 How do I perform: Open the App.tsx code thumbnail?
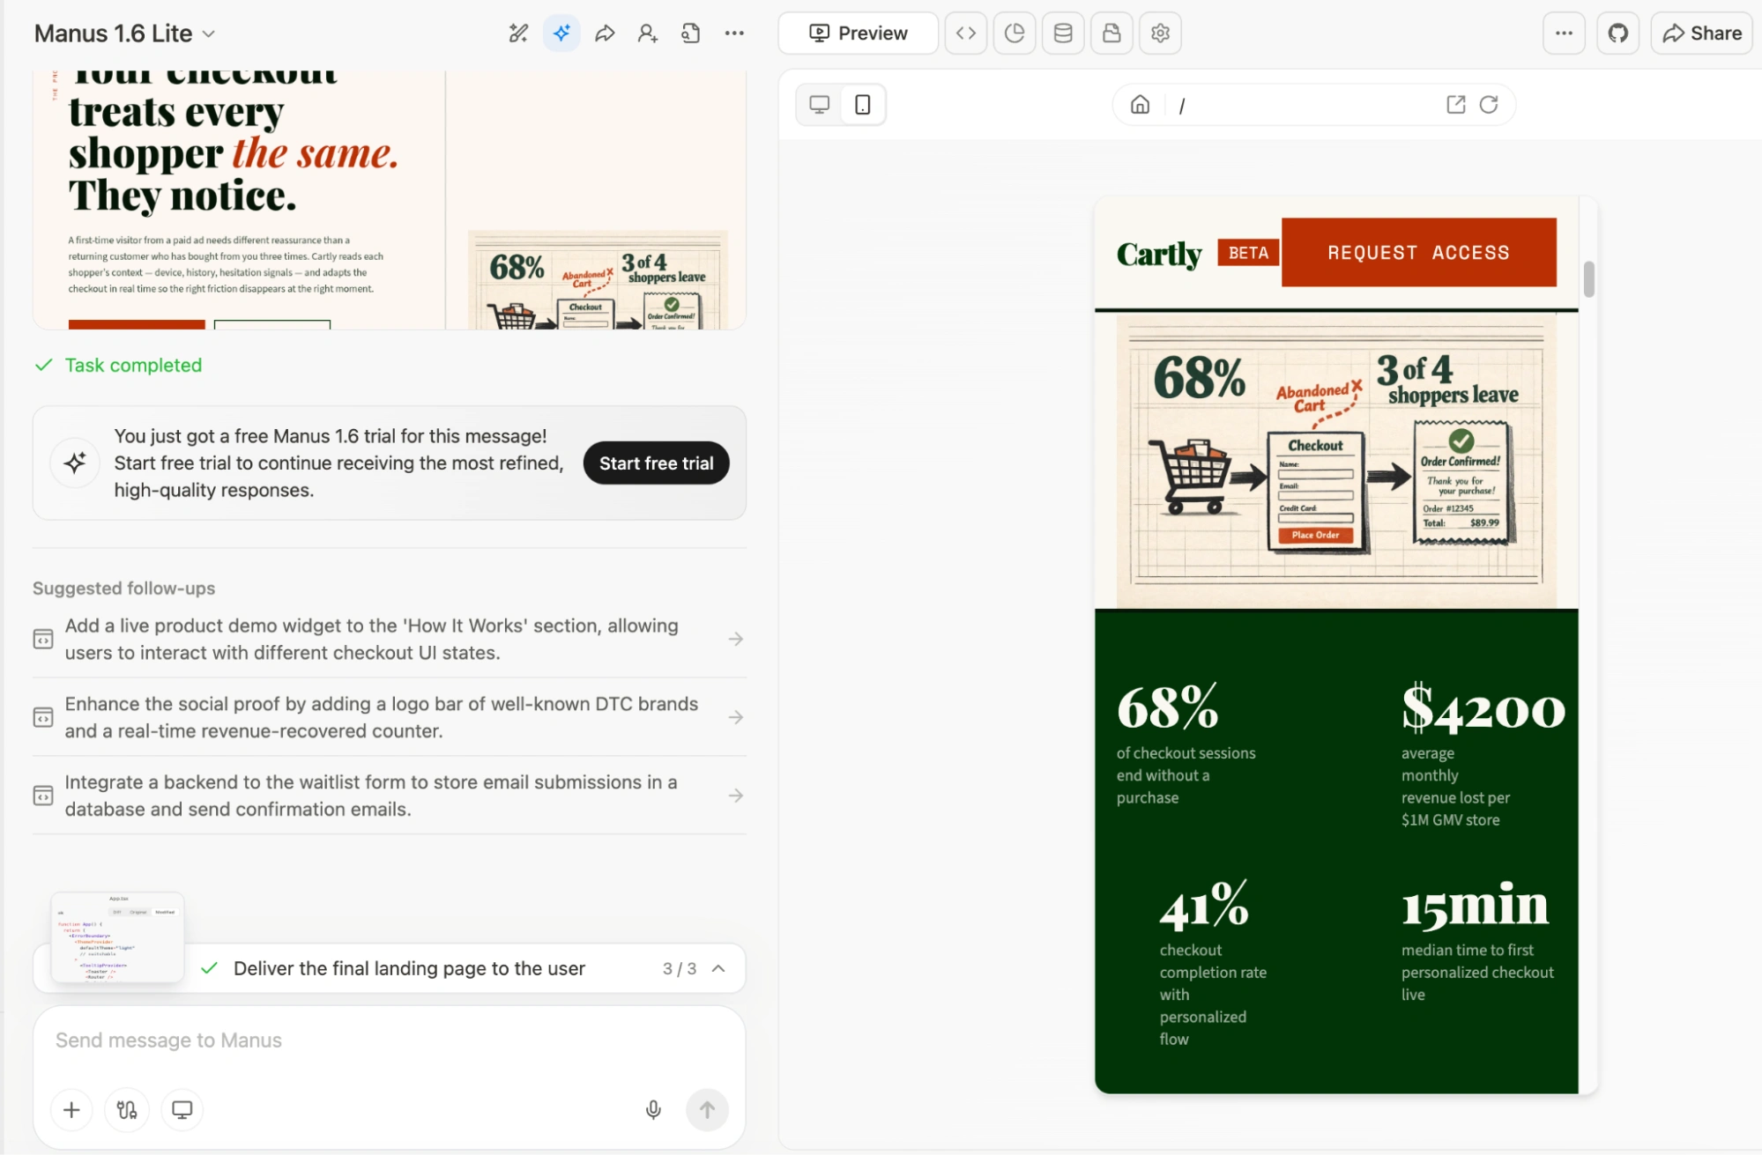[x=117, y=937]
